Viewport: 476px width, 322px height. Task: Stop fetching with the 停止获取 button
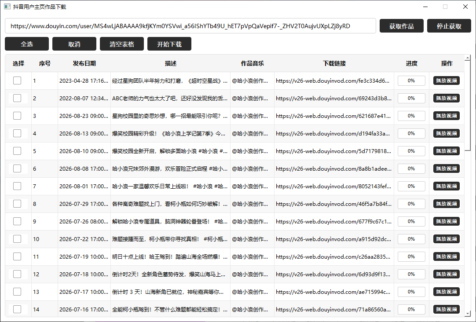tap(449, 26)
